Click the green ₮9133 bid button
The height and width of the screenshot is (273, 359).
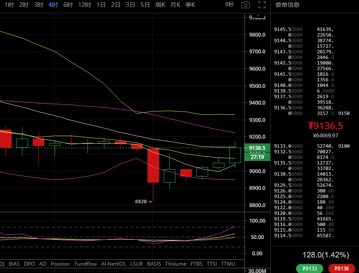[309, 269]
